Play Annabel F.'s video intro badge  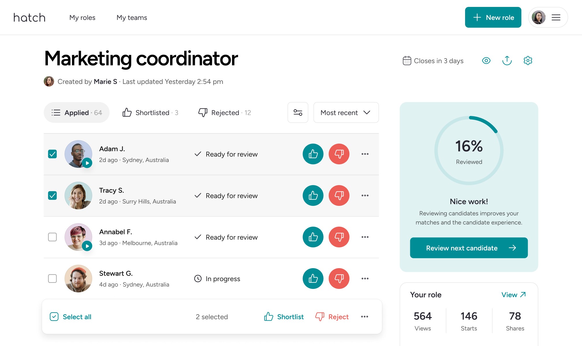tap(87, 246)
